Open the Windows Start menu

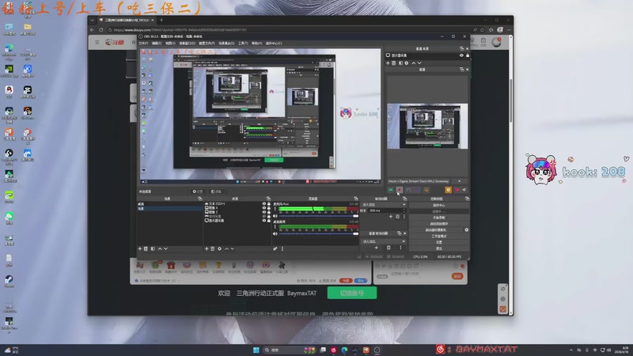(256, 350)
